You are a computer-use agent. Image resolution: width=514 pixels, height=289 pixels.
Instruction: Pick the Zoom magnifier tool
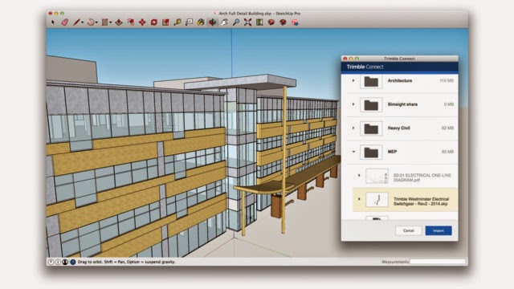click(x=236, y=22)
